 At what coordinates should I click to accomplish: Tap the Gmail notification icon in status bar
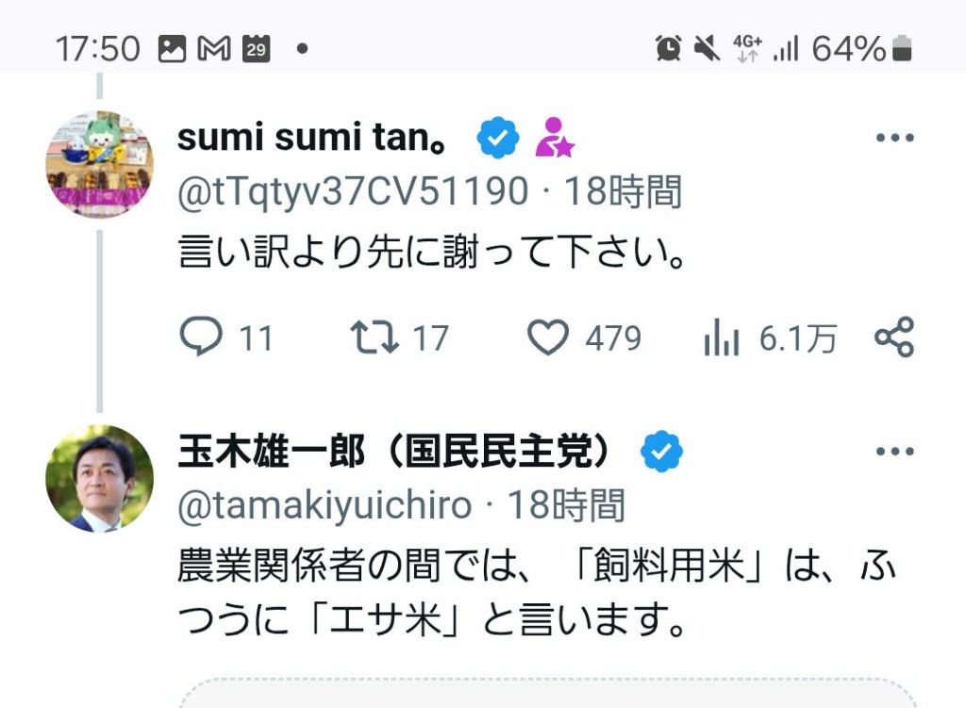point(214,48)
